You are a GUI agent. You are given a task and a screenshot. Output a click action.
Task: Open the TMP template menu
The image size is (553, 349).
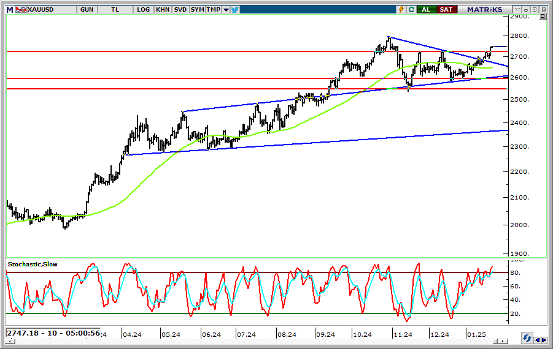[213, 9]
